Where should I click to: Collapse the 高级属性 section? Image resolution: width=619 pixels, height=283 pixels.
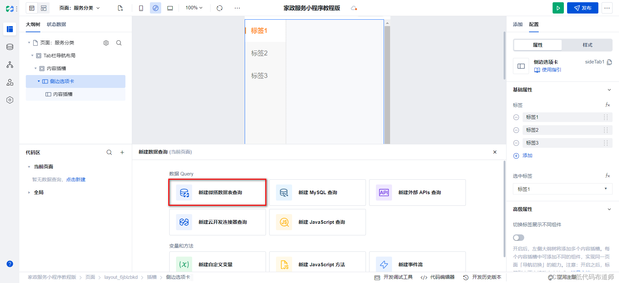point(609,209)
